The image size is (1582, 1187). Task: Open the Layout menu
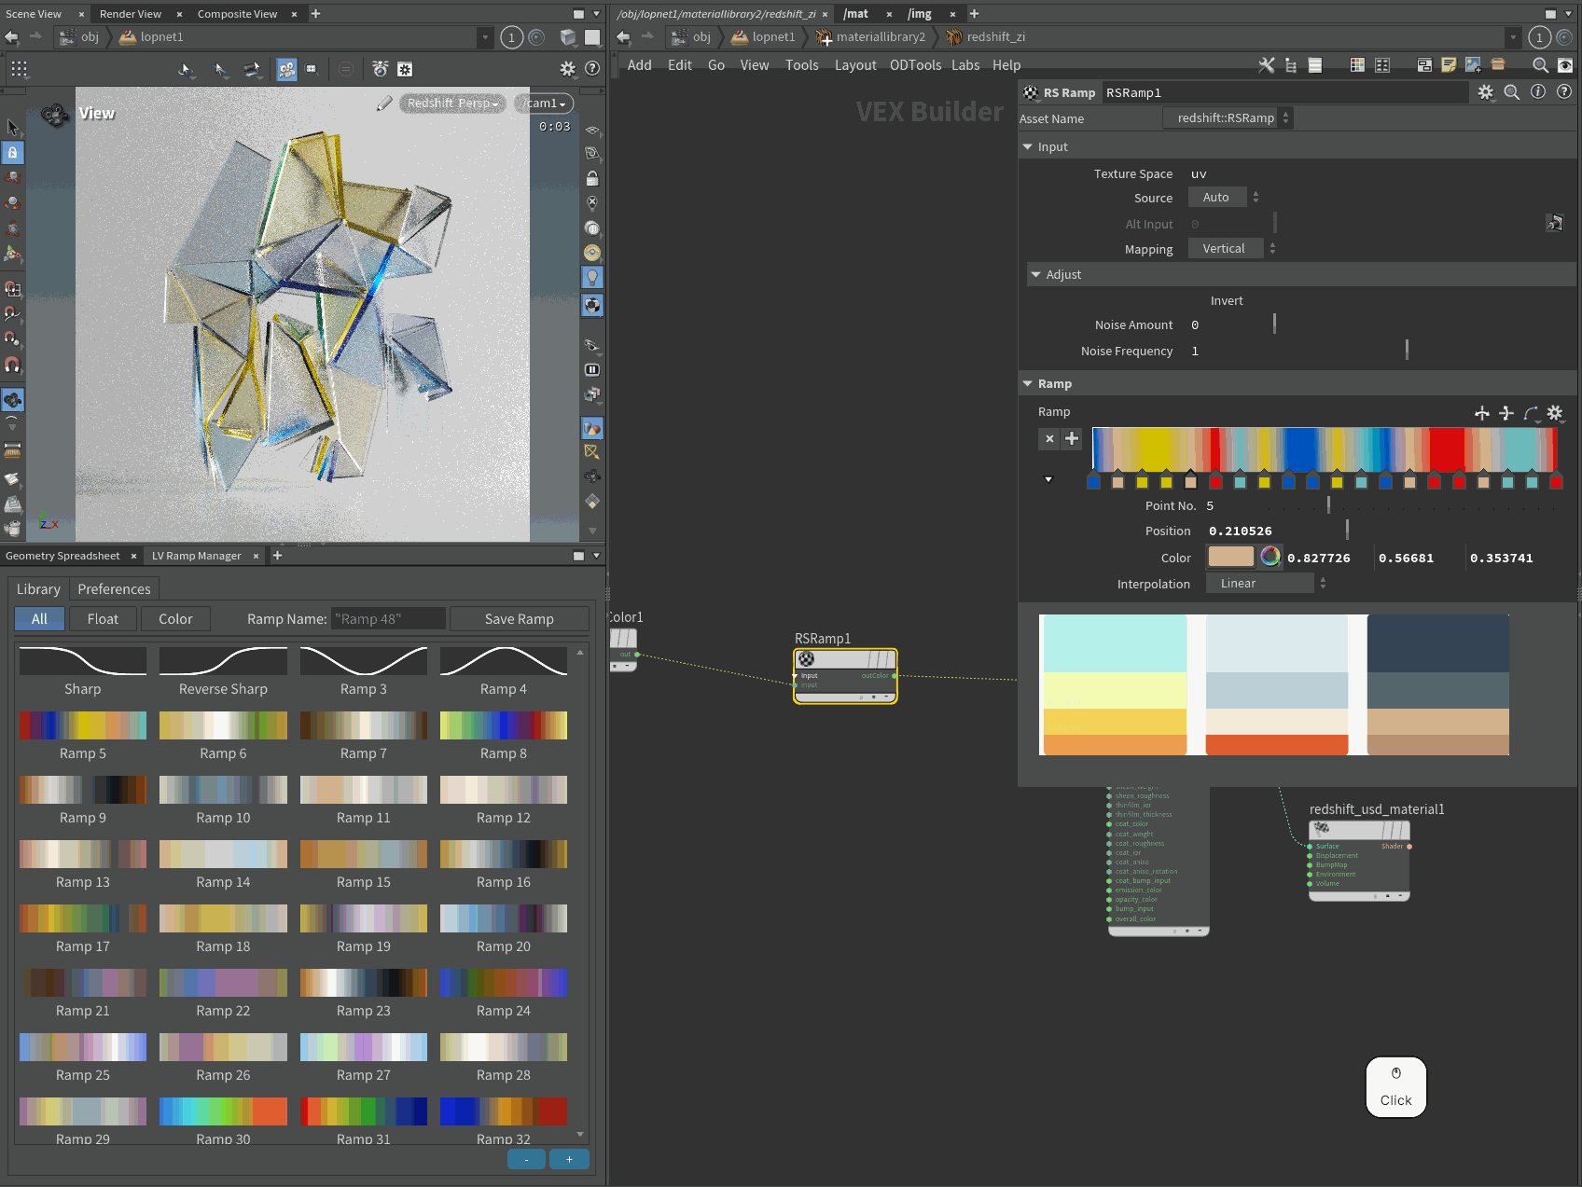(x=855, y=65)
